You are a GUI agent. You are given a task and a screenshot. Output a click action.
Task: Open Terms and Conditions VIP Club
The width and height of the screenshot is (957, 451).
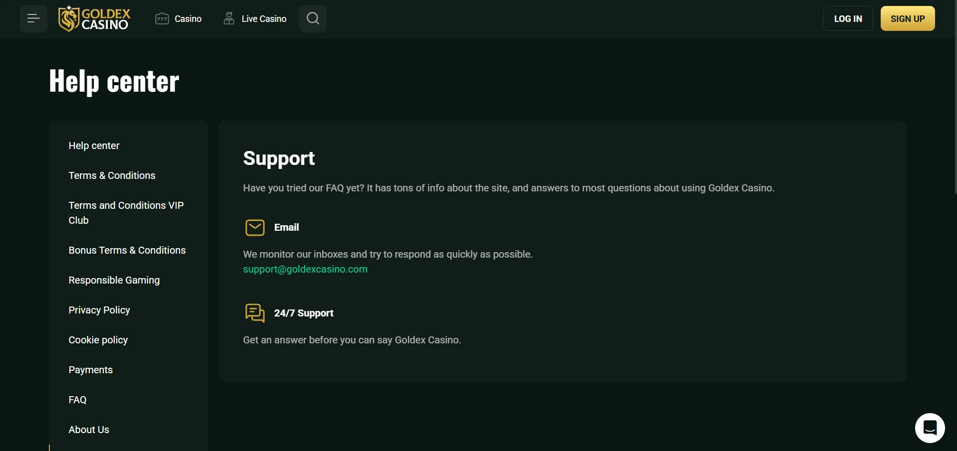click(x=126, y=213)
